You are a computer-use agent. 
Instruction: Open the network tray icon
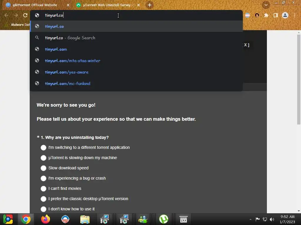click(x=265, y=219)
